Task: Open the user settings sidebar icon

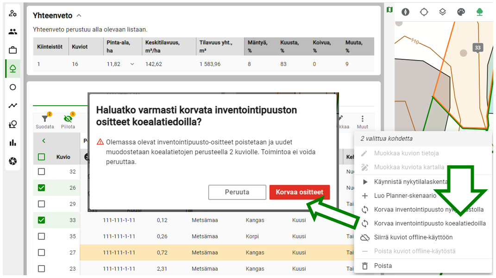Action: point(13,13)
